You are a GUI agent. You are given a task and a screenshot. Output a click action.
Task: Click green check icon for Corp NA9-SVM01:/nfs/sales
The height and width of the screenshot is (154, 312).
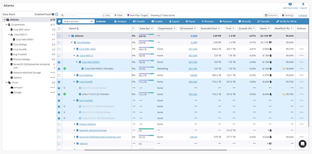(65, 69)
